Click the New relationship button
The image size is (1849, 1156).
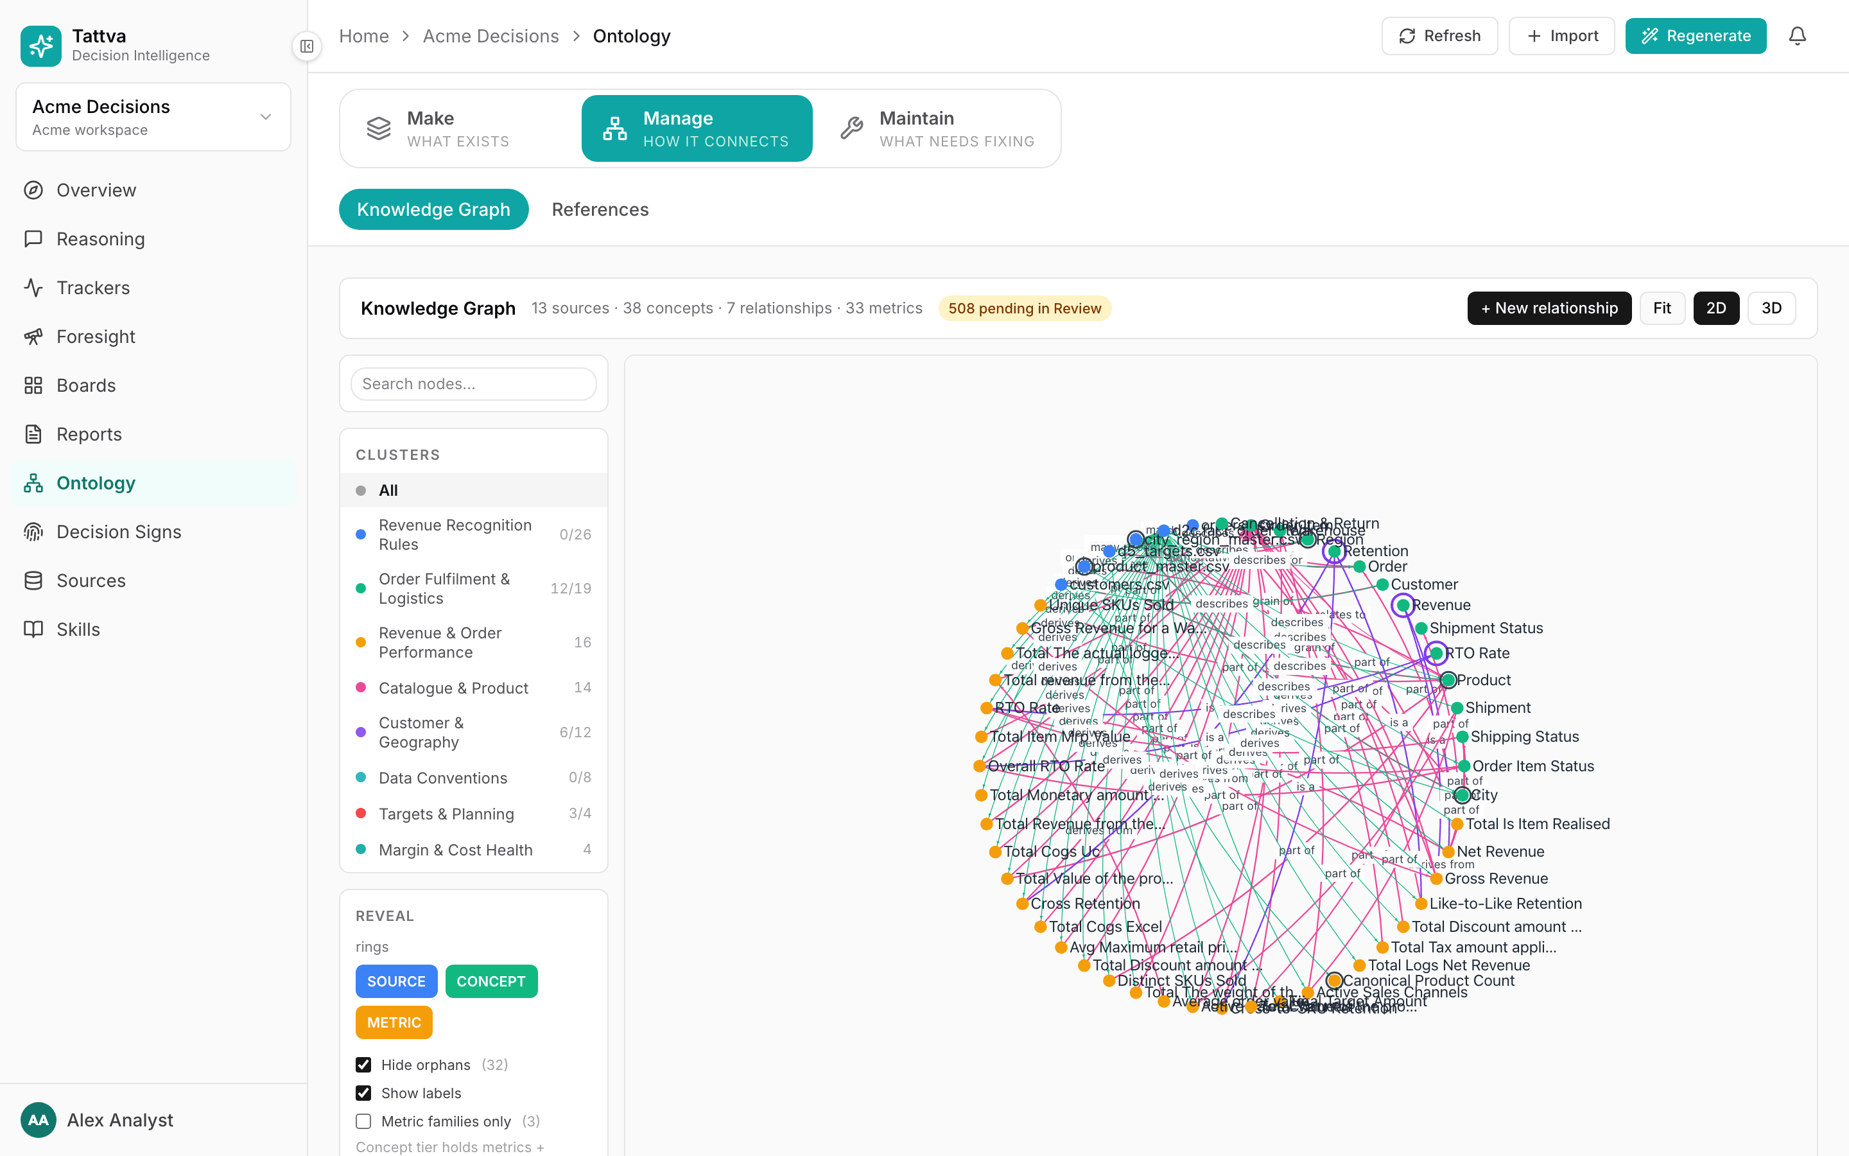(1549, 308)
